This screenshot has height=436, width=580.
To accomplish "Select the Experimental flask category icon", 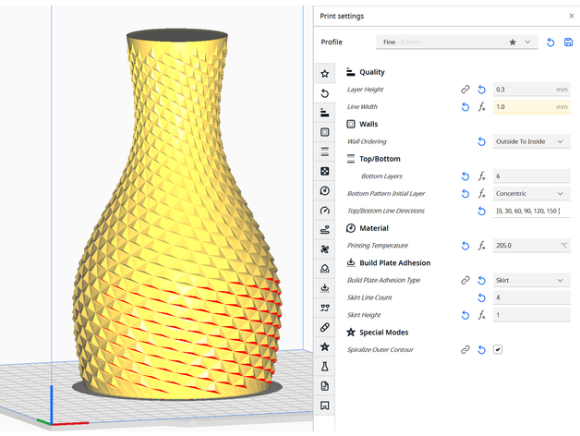I will click(x=324, y=366).
